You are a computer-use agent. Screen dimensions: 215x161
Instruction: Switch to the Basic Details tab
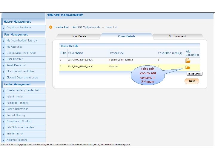(79, 36)
